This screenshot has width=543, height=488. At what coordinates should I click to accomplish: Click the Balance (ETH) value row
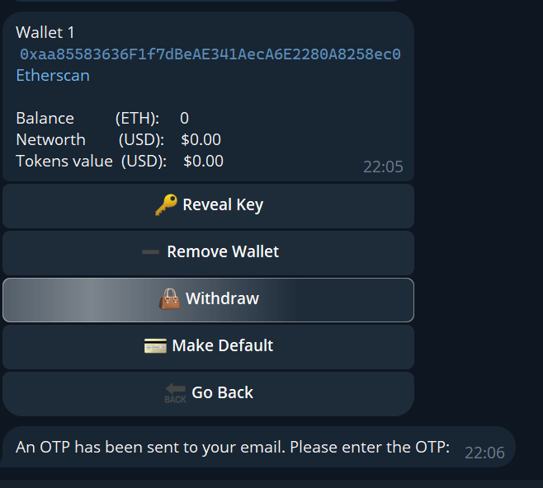click(102, 118)
